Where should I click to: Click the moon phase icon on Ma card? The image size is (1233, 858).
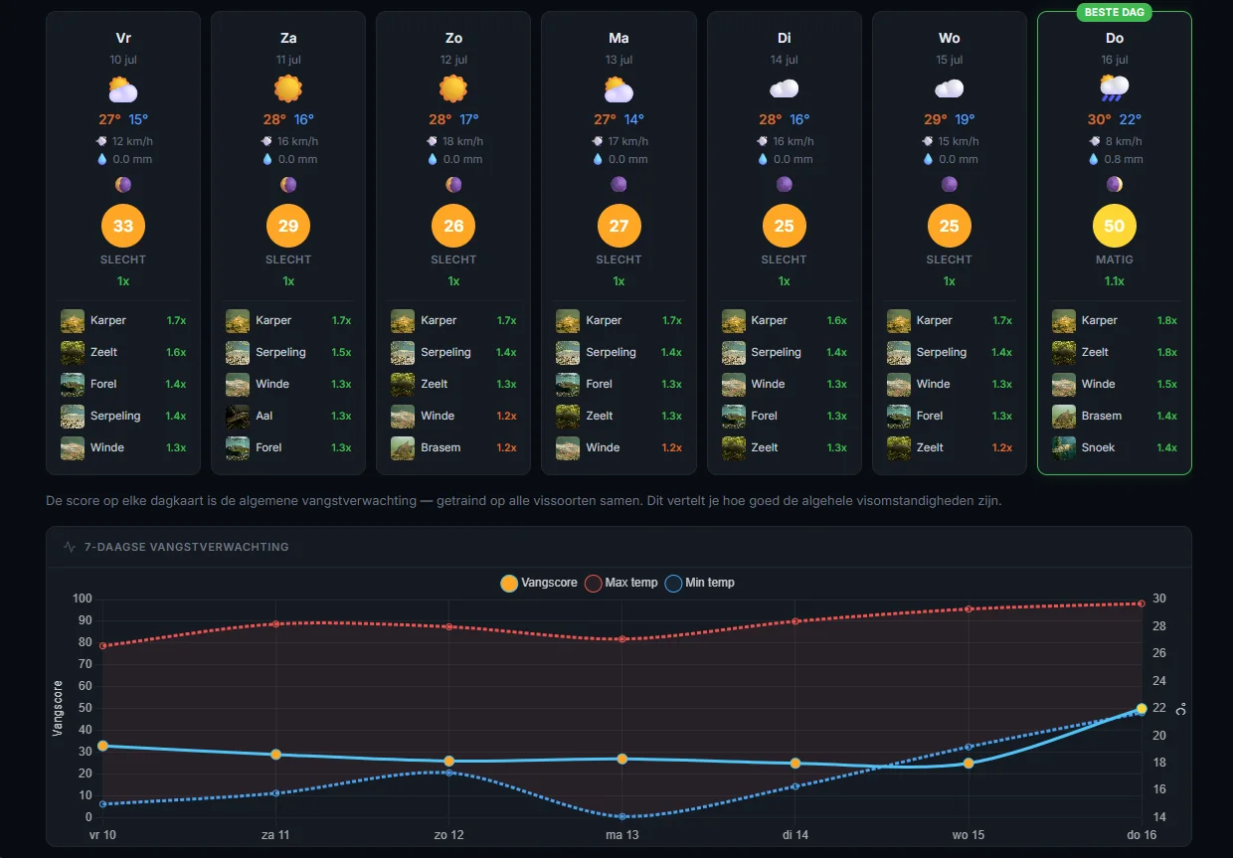[618, 184]
